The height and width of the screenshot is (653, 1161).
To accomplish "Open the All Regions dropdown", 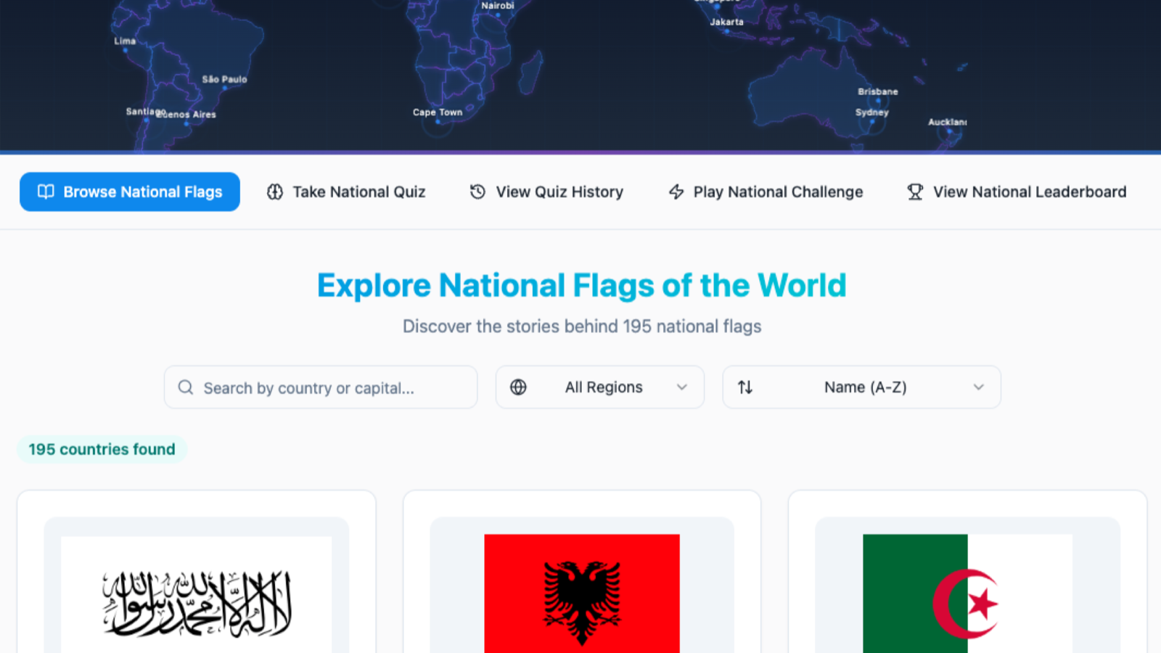I will pos(600,387).
